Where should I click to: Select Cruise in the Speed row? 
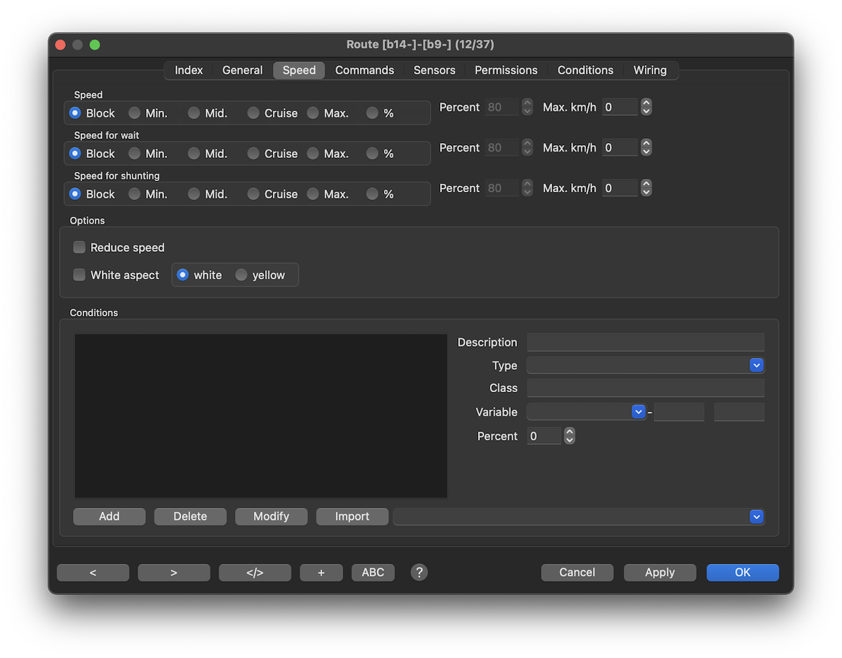(253, 113)
